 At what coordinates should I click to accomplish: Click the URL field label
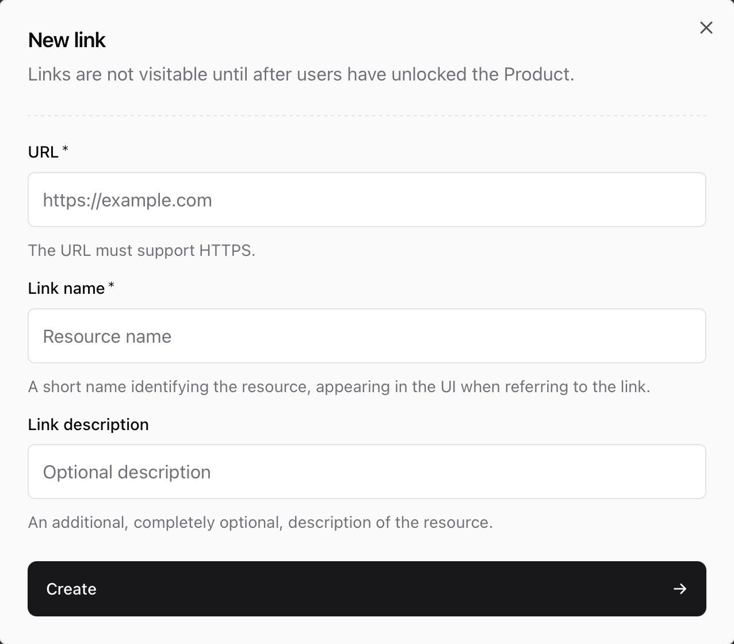(x=44, y=152)
